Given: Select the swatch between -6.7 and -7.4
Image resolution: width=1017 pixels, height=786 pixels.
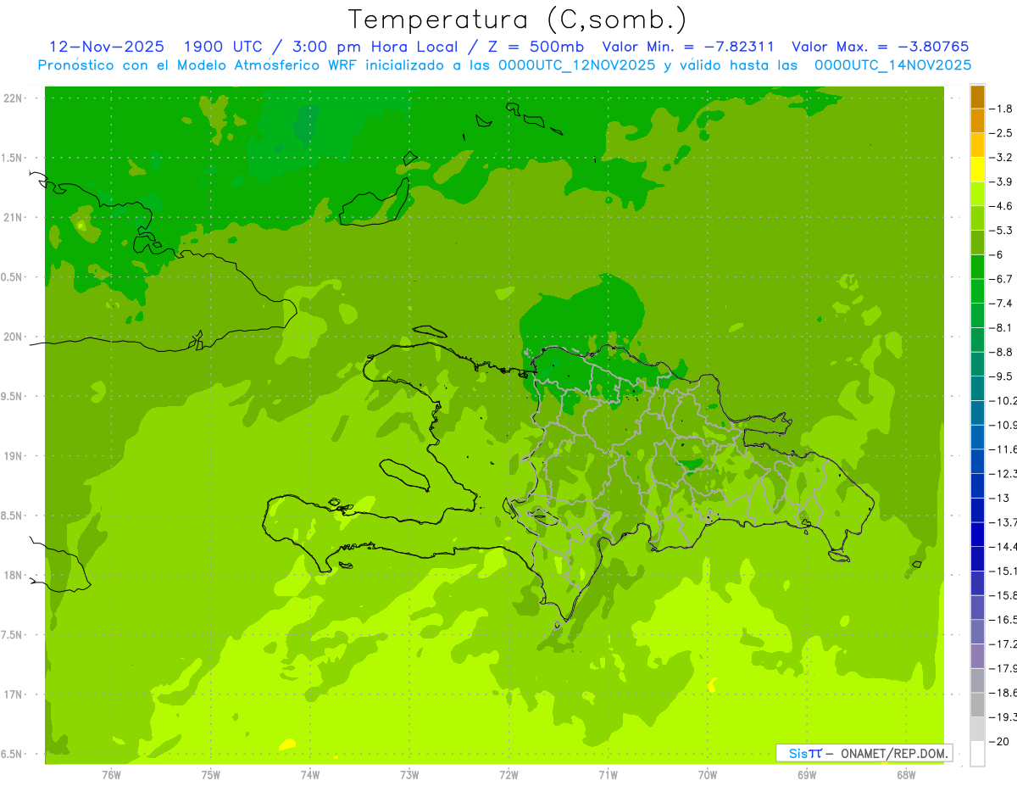Looking at the screenshot, I should [977, 292].
